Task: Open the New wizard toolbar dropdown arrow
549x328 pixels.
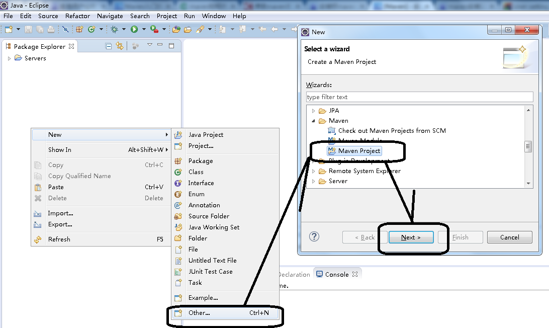Action: pyautogui.click(x=18, y=30)
